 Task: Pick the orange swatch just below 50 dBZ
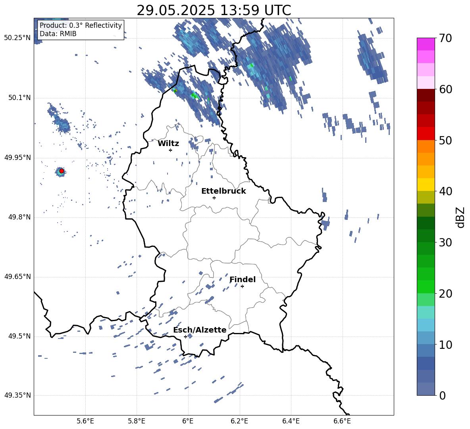pos(426,146)
